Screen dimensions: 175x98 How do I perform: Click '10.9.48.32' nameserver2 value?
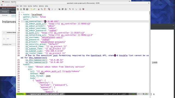56,62
